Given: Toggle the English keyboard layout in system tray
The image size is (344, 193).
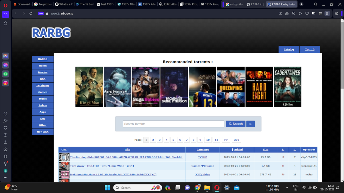Looking at the screenshot, I should coord(295,188).
